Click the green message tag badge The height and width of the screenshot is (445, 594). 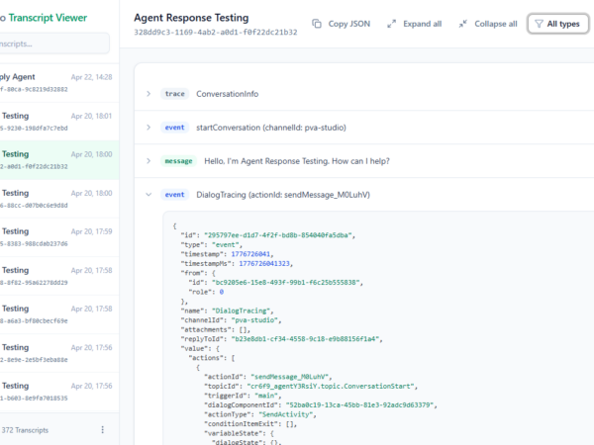178,161
